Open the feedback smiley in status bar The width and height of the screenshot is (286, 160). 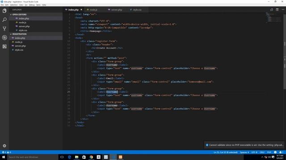click(275, 152)
